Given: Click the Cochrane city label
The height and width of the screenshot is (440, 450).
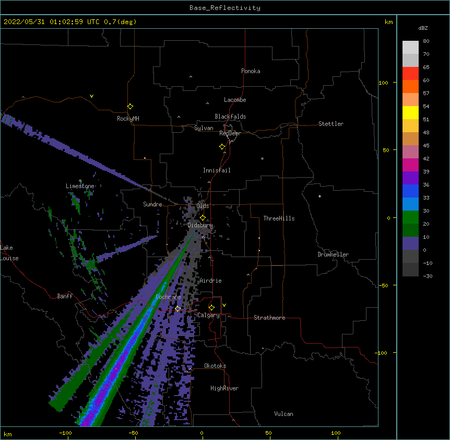Looking at the screenshot, I should point(168,297).
